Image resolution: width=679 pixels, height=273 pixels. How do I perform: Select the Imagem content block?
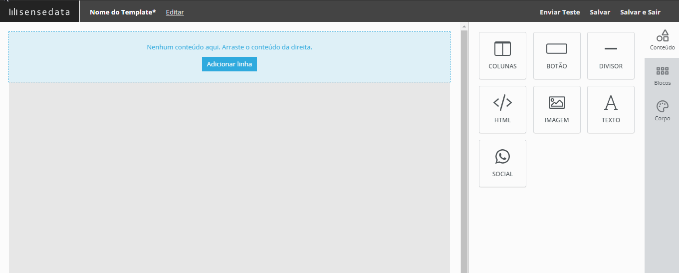[557, 109]
